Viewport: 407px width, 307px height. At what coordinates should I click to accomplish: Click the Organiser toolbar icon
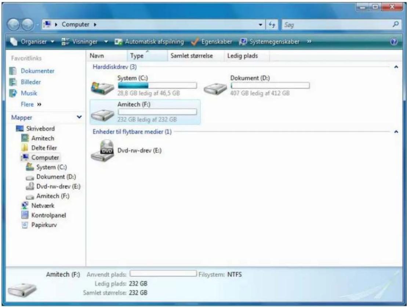pos(14,41)
